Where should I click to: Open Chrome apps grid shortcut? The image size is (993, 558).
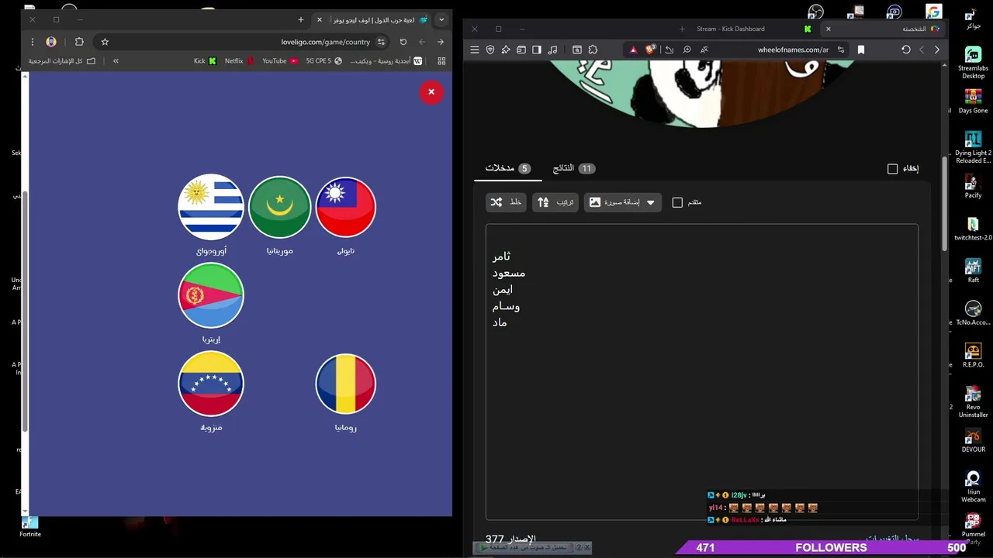(x=441, y=61)
